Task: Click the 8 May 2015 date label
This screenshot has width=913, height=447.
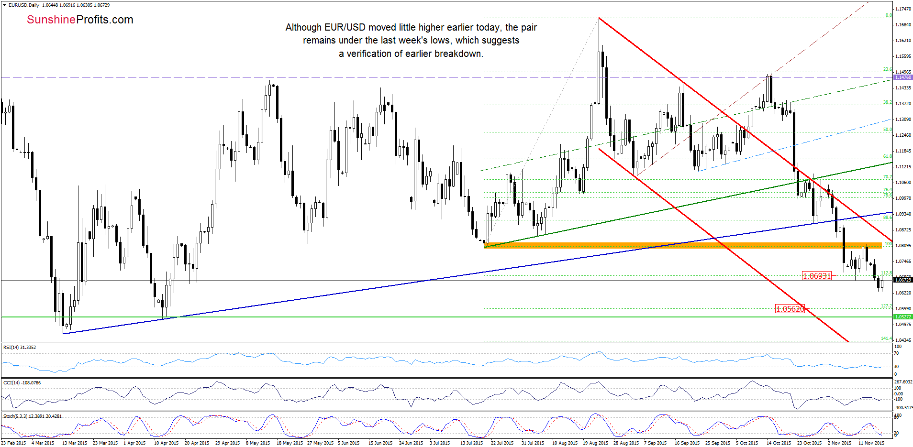Action: (x=258, y=443)
